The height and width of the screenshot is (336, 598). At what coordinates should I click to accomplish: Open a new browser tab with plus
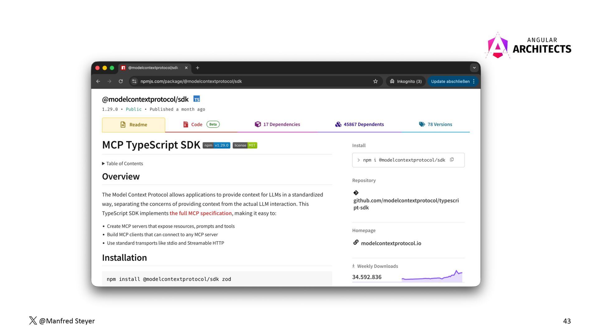tap(197, 68)
